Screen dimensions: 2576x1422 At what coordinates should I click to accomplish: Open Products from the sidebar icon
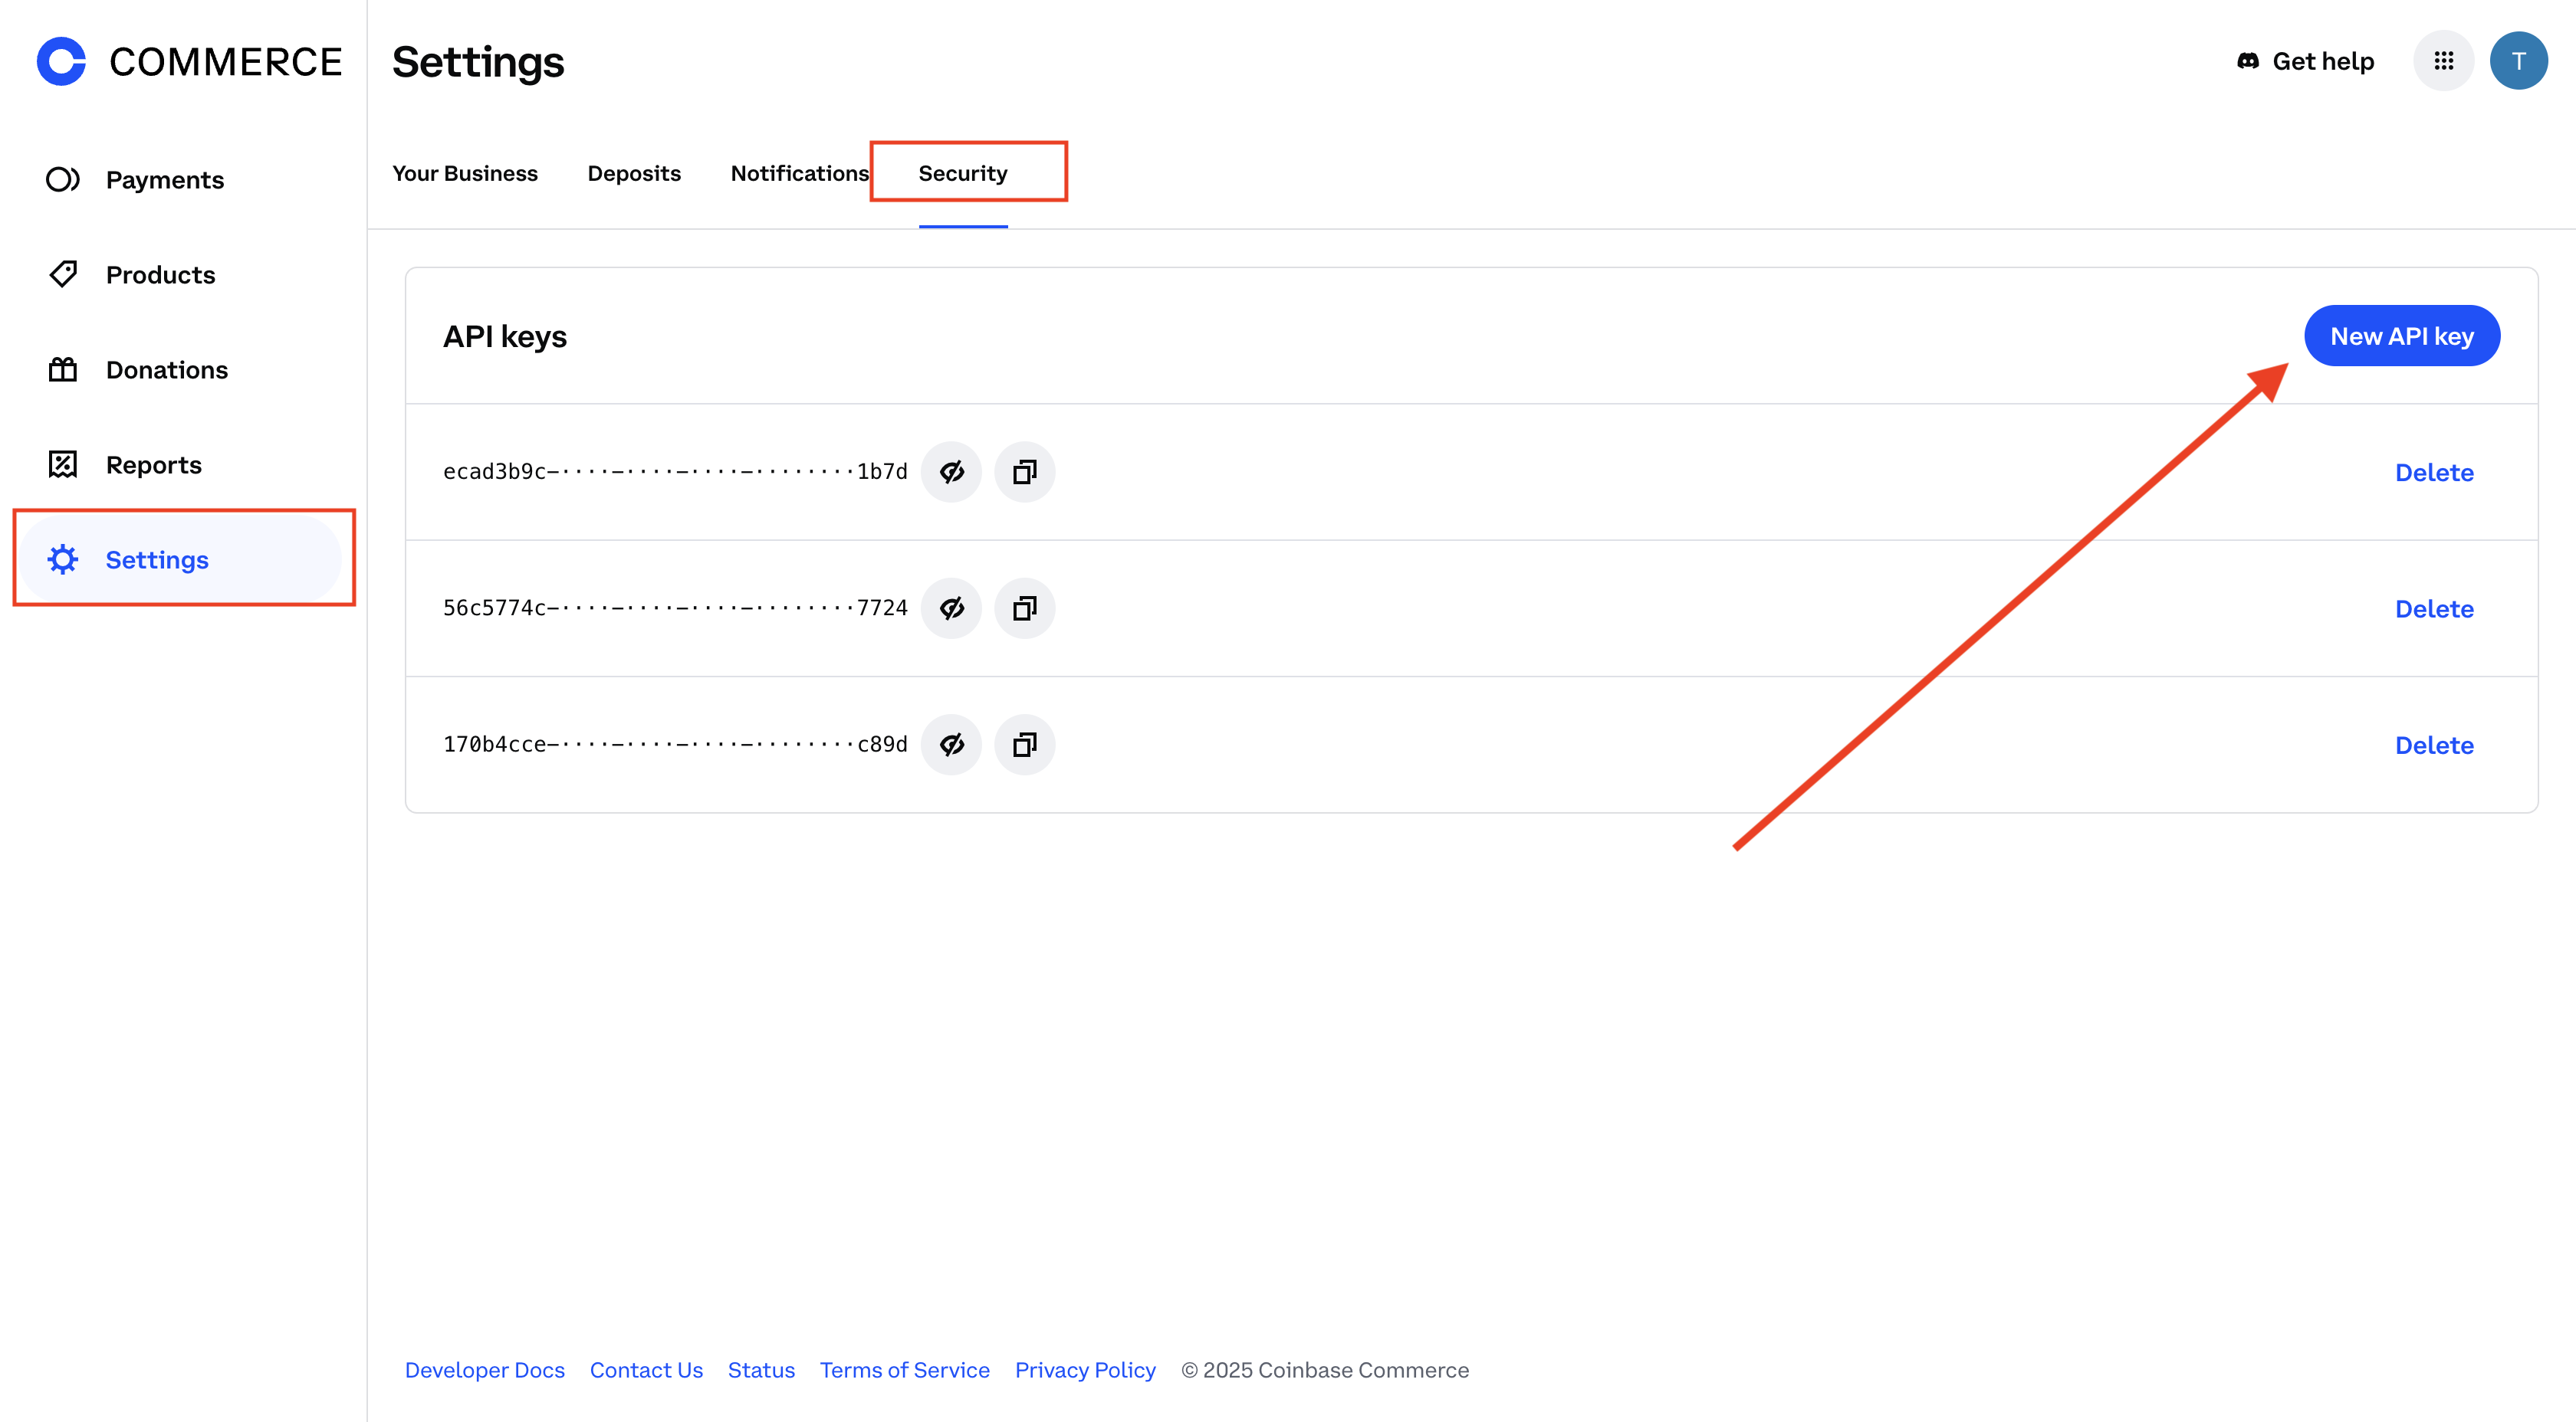pyautogui.click(x=63, y=274)
